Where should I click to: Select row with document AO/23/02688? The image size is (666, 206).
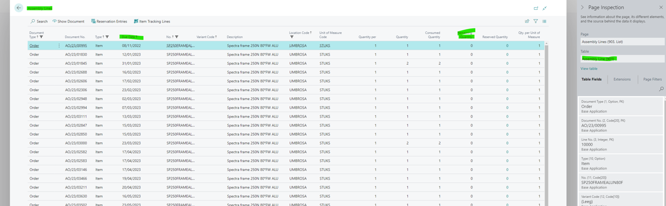(x=286, y=72)
